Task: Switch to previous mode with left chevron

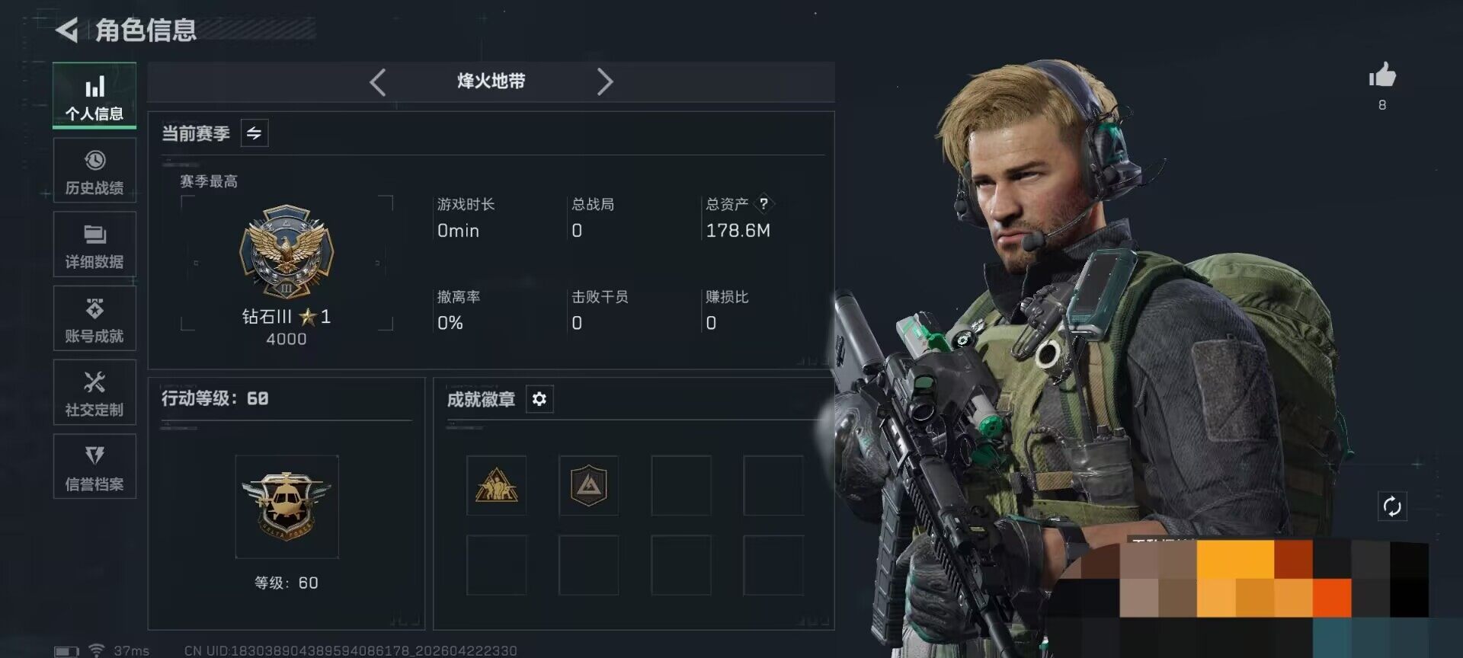Action: pyautogui.click(x=377, y=81)
